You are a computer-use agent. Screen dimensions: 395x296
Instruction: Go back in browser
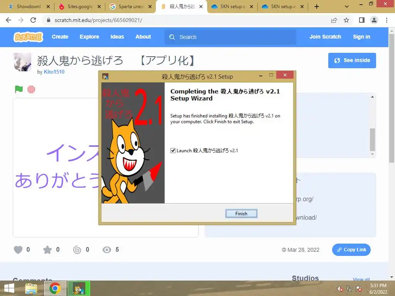pyautogui.click(x=8, y=20)
